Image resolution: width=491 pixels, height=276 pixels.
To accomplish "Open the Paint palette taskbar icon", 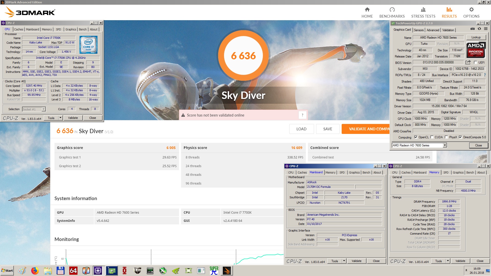I will pyautogui.click(x=22, y=271).
